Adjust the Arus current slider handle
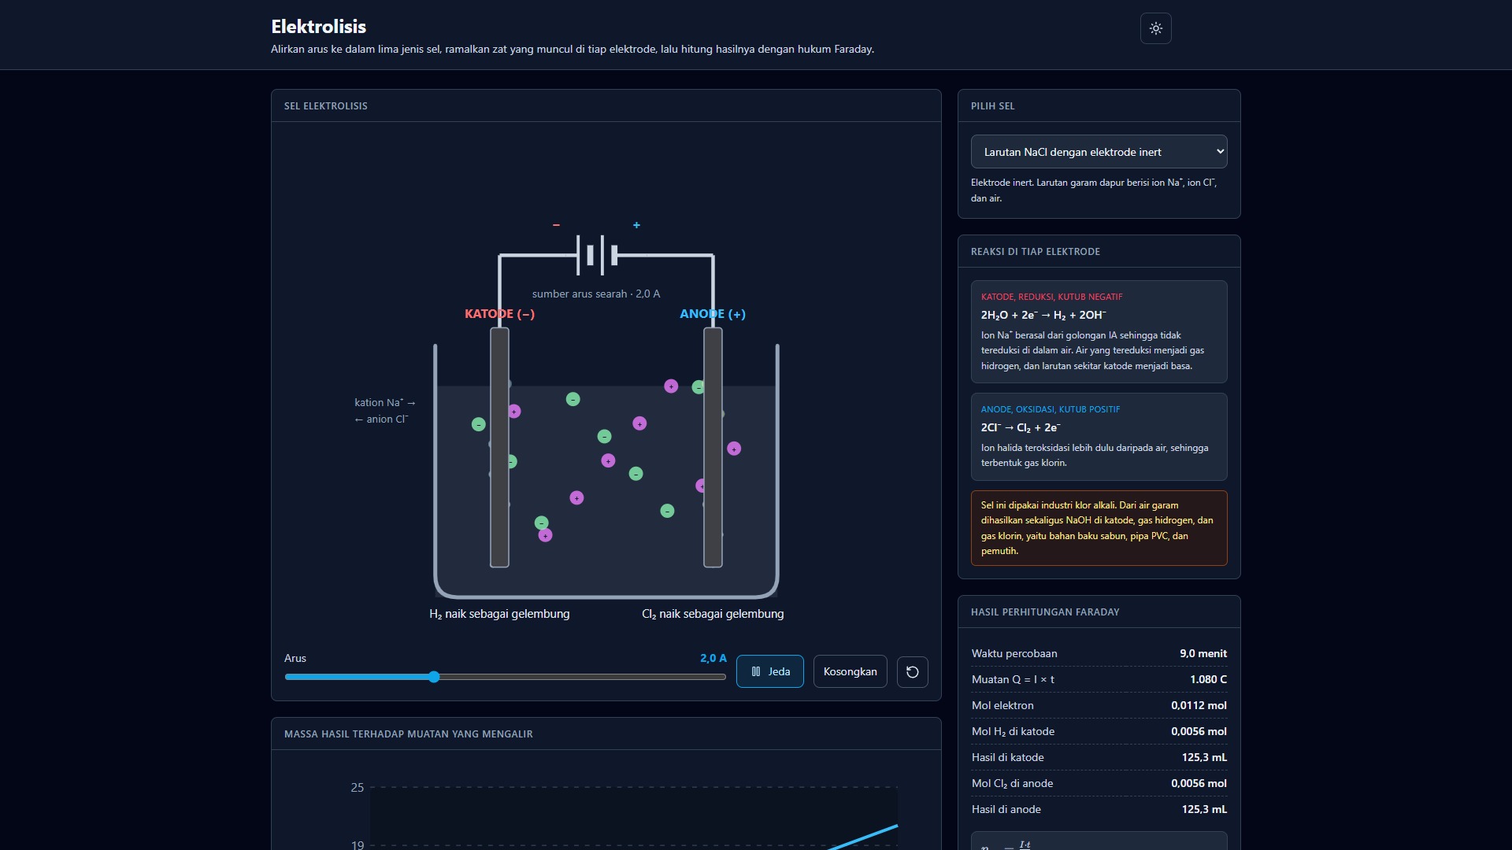Screen dimensions: 1512x850 click(434, 677)
